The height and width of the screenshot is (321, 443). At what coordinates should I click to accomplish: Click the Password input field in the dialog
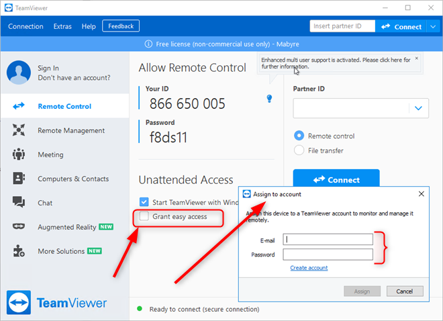[x=328, y=255]
